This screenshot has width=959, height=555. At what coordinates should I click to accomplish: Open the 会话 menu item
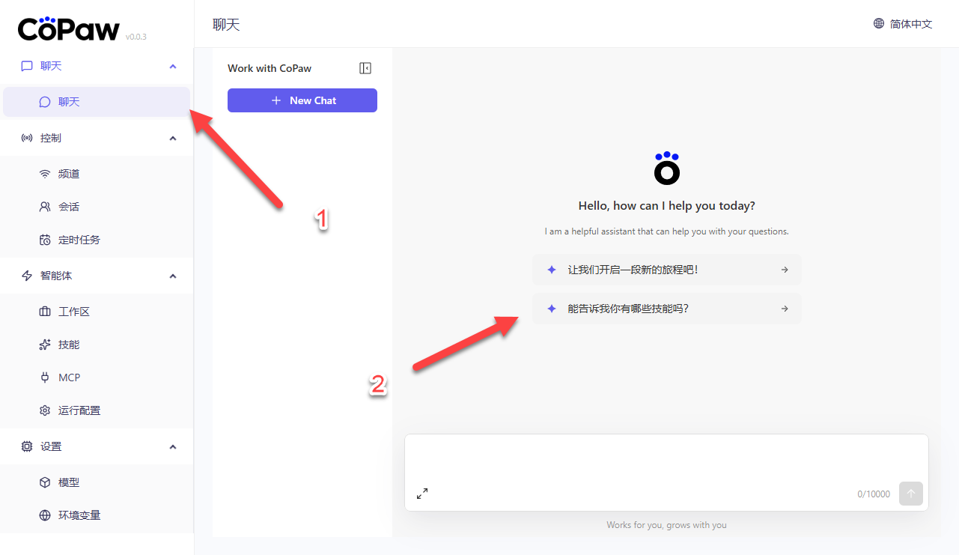pos(97,207)
